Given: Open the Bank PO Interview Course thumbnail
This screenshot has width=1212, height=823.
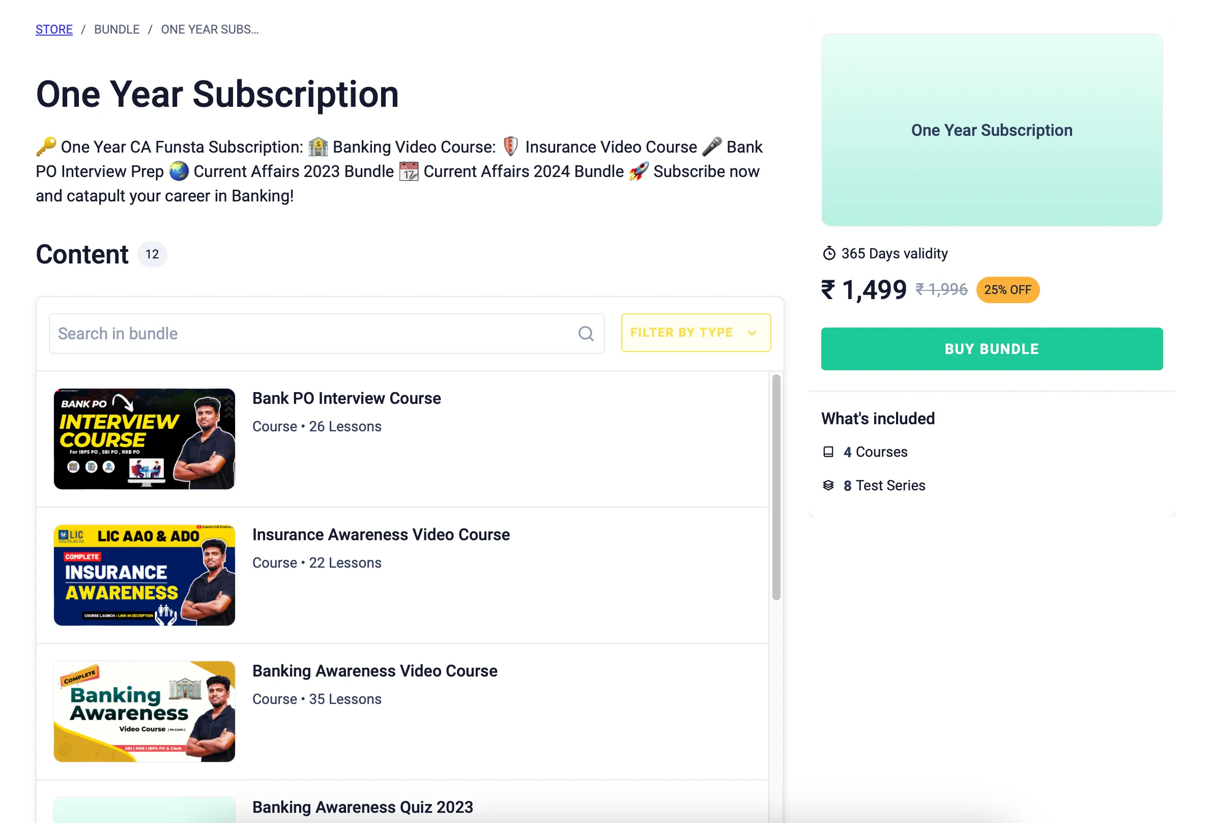Looking at the screenshot, I should (x=145, y=439).
